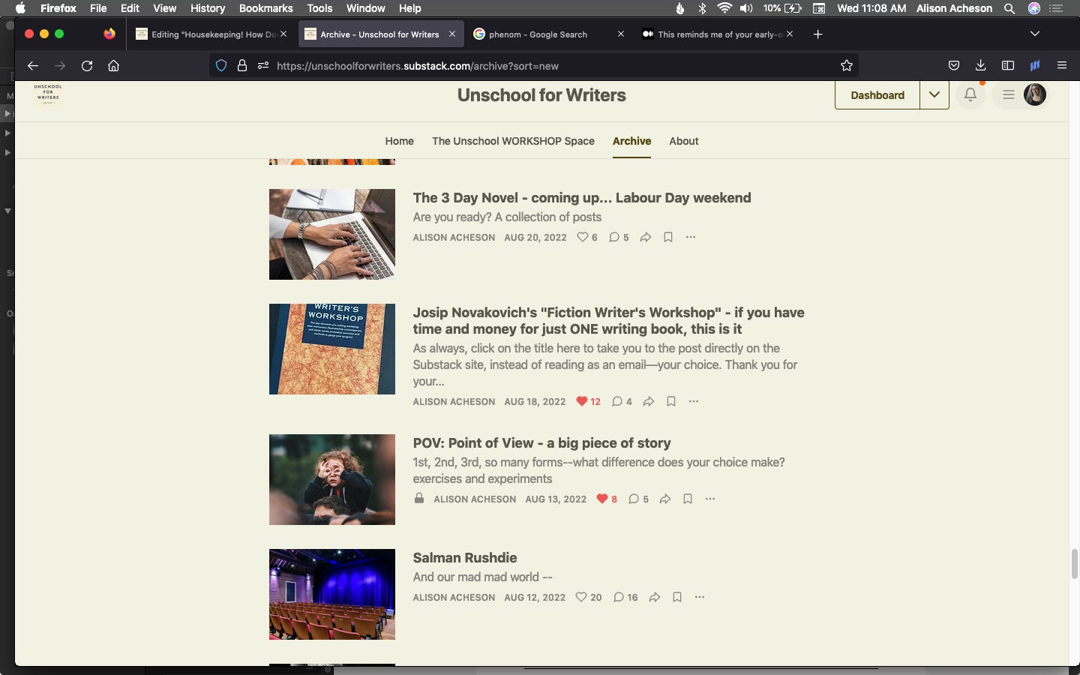
Task: Click the Unschool for Writers logo
Action: click(48, 95)
